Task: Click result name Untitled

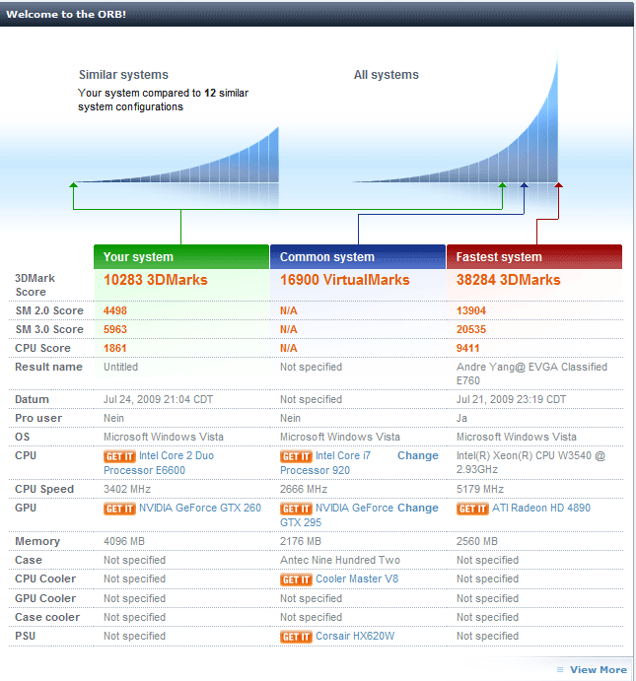Action: pos(120,367)
